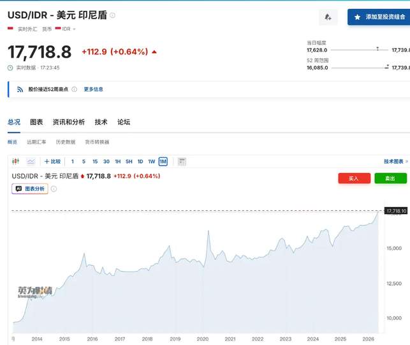
Task: Click the clock icon near real-time data
Action: [x=10, y=68]
